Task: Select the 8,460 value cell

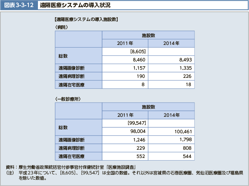Action: tap(139, 60)
